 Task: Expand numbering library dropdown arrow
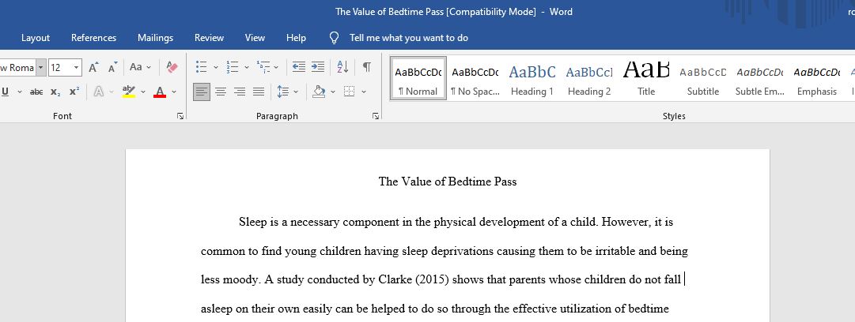pyautogui.click(x=247, y=67)
